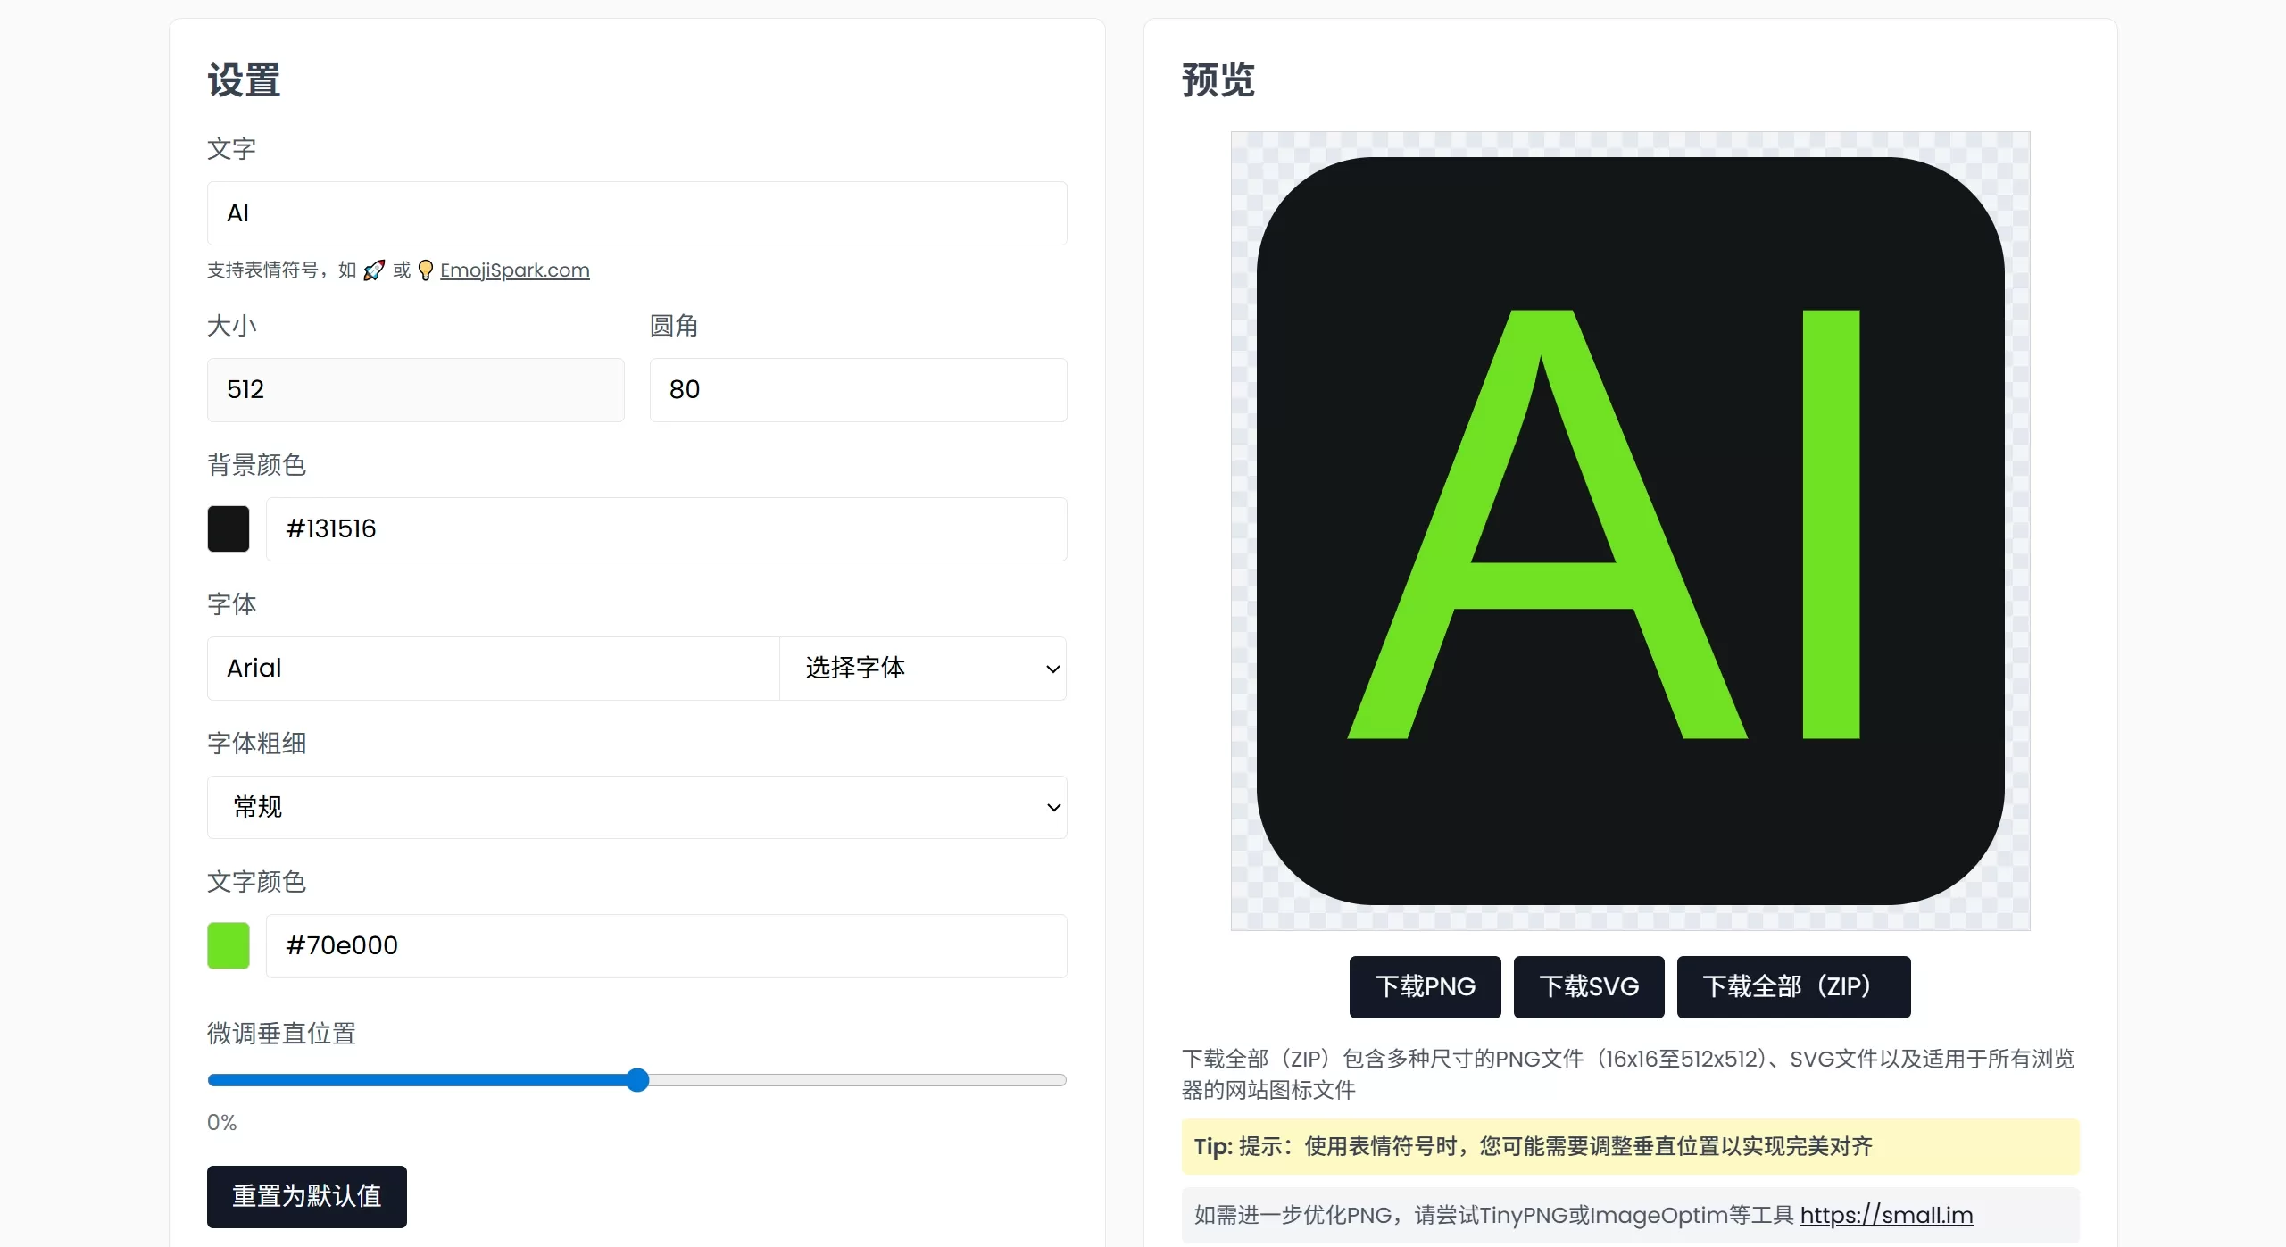
Task: Click the AI icon preview image
Action: pos(1630,531)
